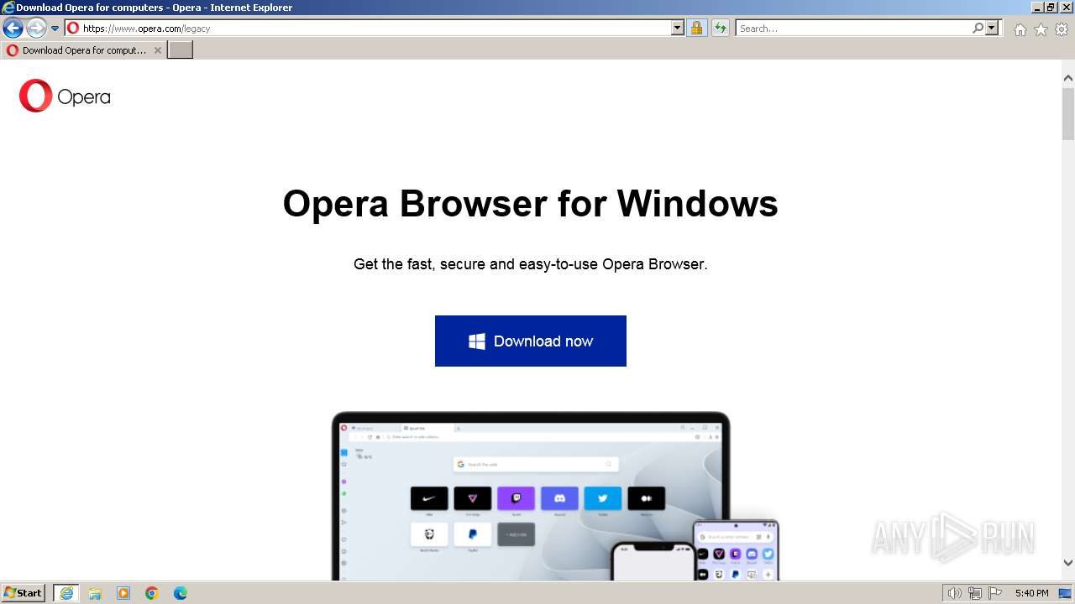1075x604 pixels.
Task: Open the Windows Start menu
Action: pyautogui.click(x=23, y=593)
